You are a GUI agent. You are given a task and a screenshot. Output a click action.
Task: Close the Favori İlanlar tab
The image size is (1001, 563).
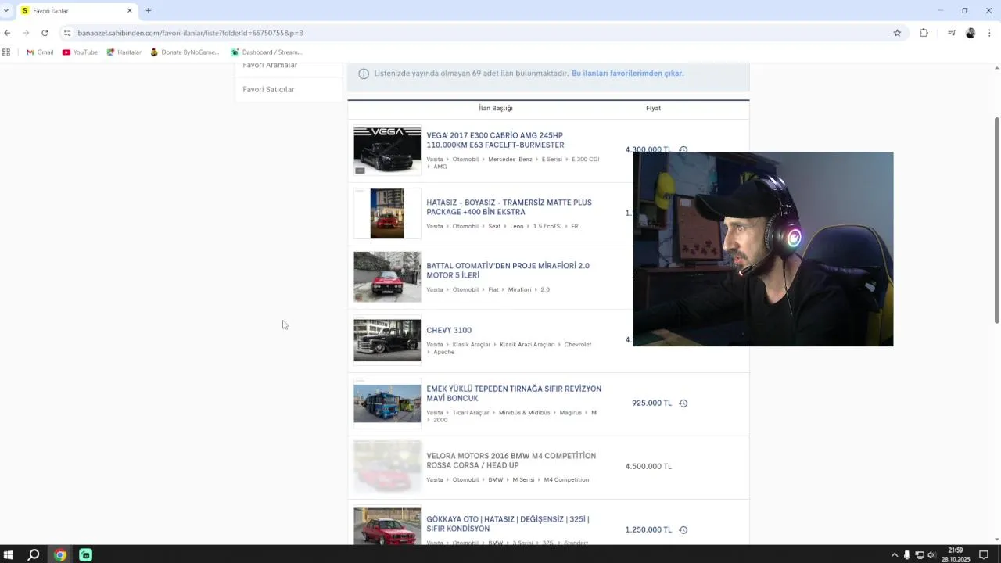coord(130,11)
